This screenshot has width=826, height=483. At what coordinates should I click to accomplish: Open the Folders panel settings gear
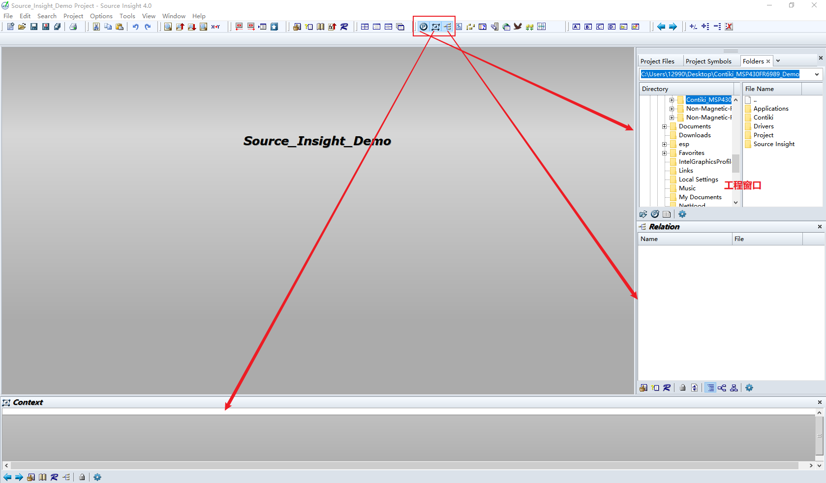click(x=682, y=214)
